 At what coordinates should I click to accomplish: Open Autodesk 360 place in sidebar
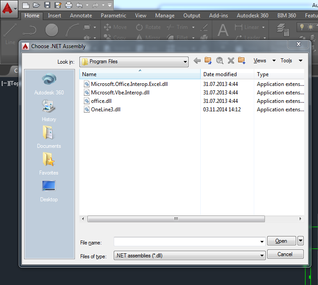[x=49, y=84]
